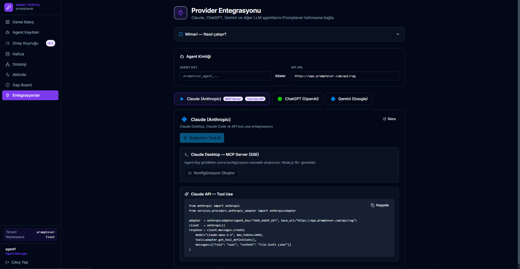
Task: Click the green ChatGPT status dot
Action: tap(280, 99)
